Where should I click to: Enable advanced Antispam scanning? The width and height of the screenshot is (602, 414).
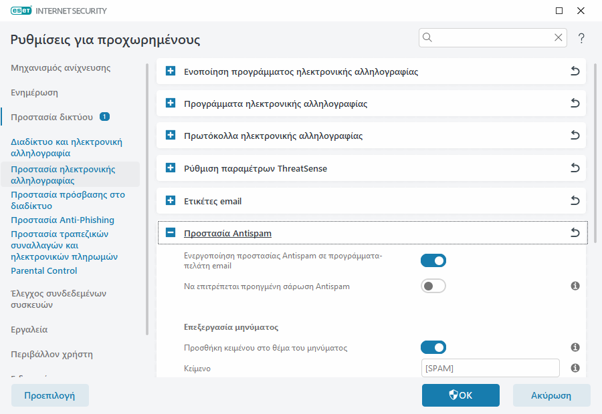click(x=433, y=286)
